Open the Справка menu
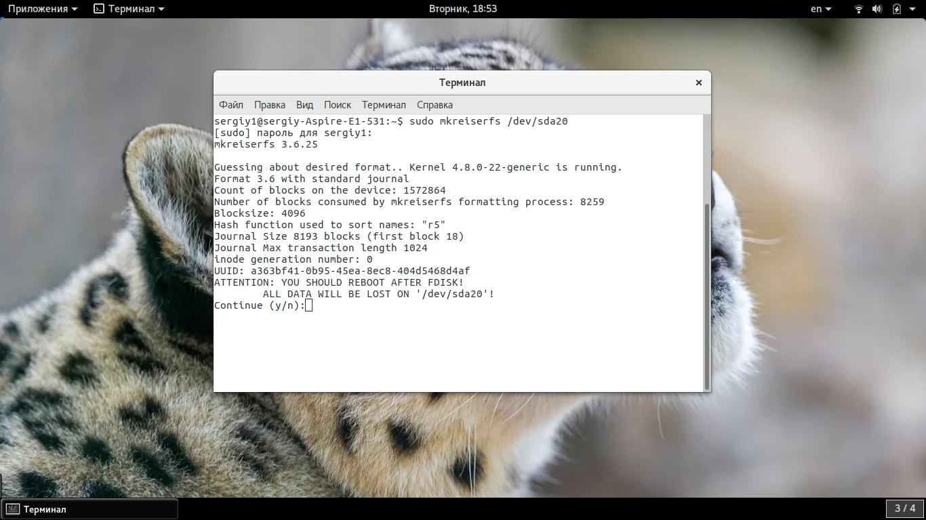 [435, 105]
